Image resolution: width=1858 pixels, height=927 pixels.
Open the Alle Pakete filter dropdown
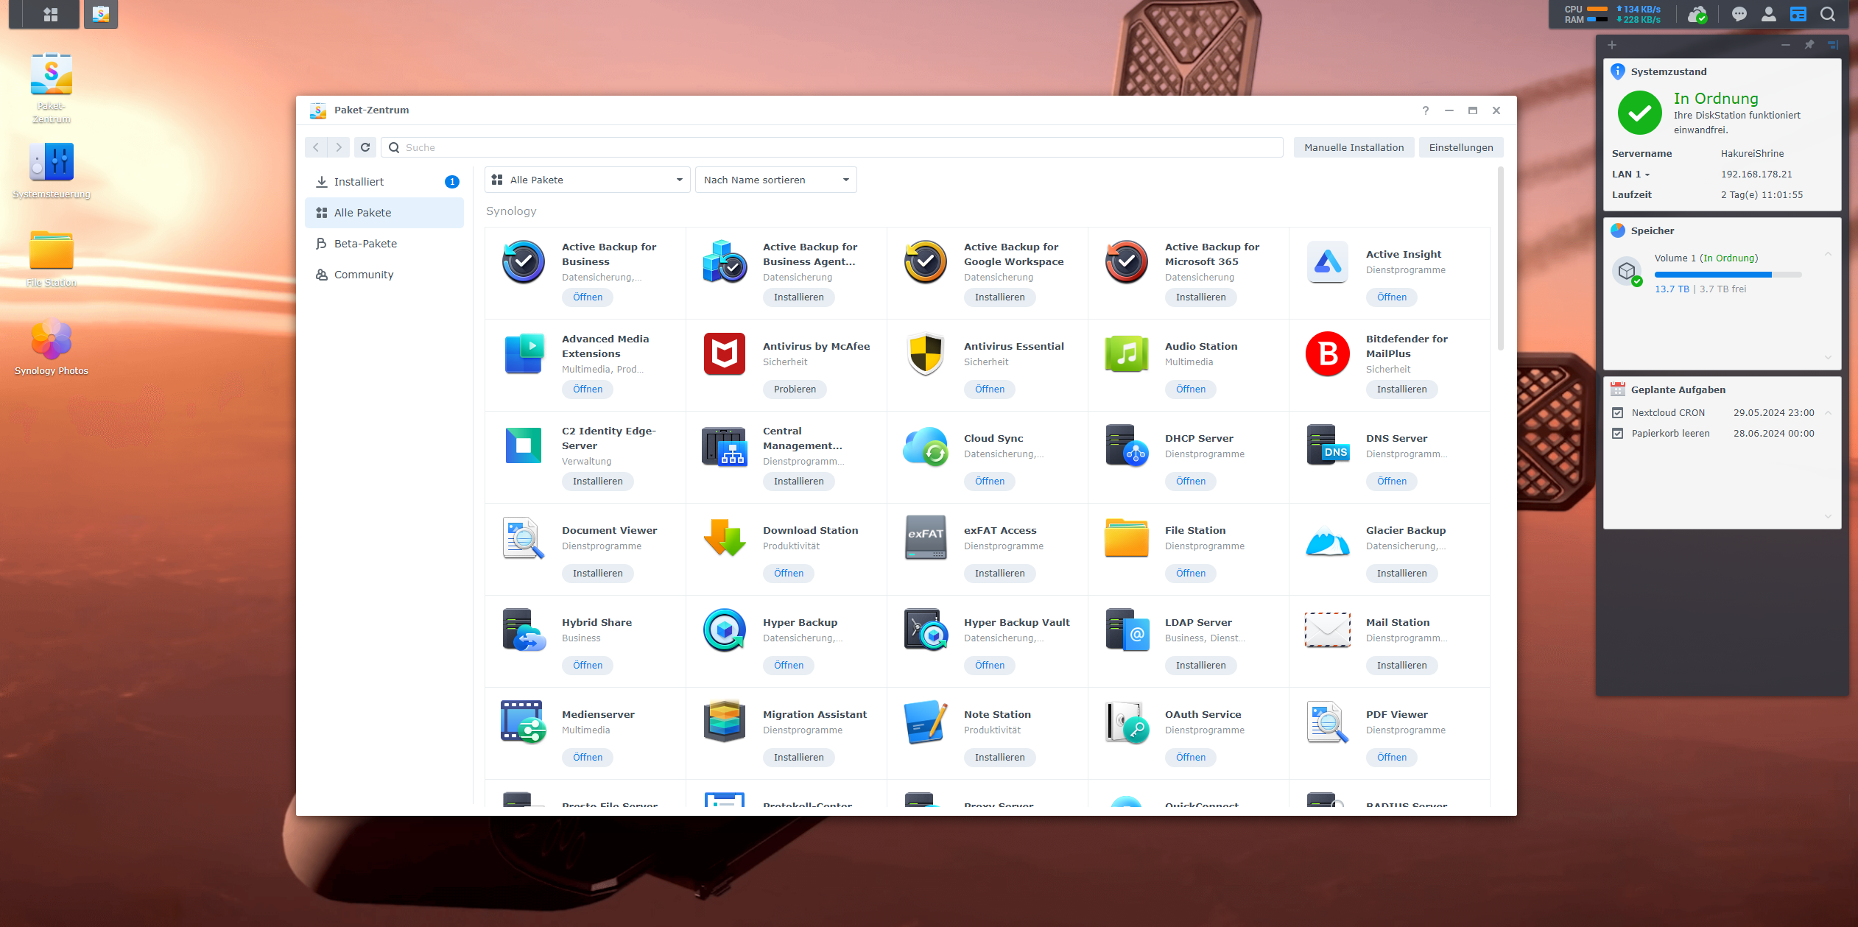point(587,180)
